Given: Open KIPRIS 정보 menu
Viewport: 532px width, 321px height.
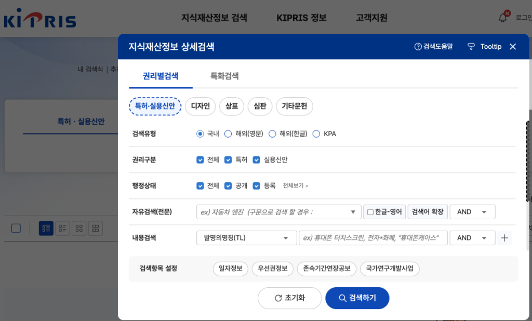Looking at the screenshot, I should pos(301,18).
